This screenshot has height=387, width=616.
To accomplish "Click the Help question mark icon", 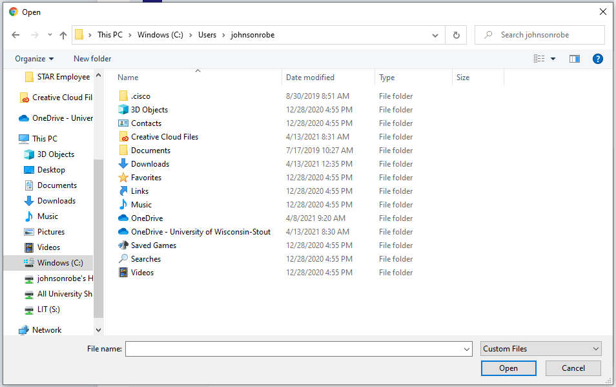I will click(x=597, y=58).
